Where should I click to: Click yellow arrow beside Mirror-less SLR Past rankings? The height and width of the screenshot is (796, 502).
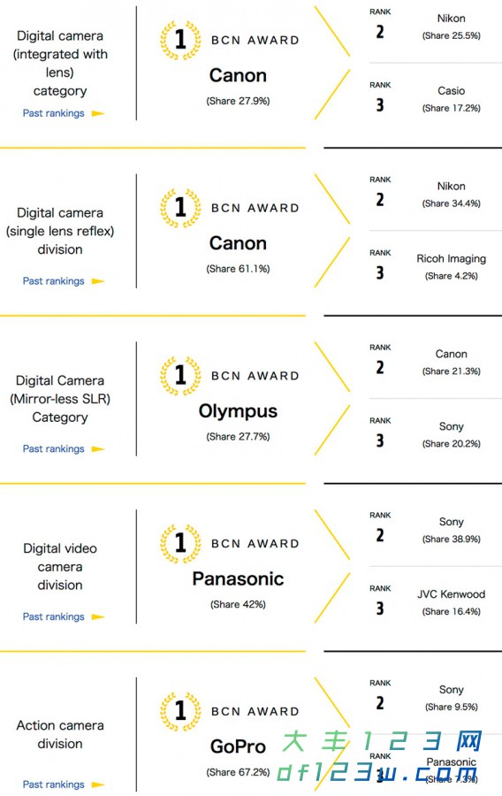(x=98, y=449)
